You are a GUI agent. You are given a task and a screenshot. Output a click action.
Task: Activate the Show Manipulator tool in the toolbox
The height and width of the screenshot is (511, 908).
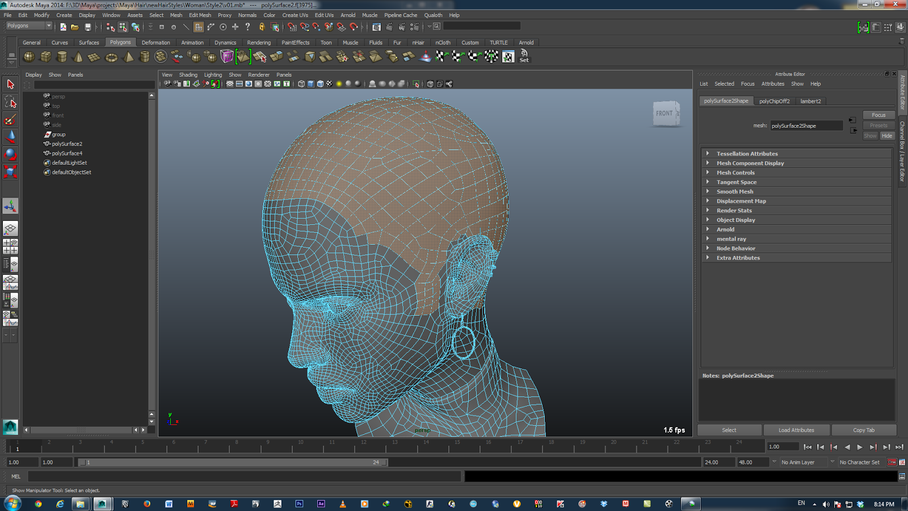tap(10, 206)
